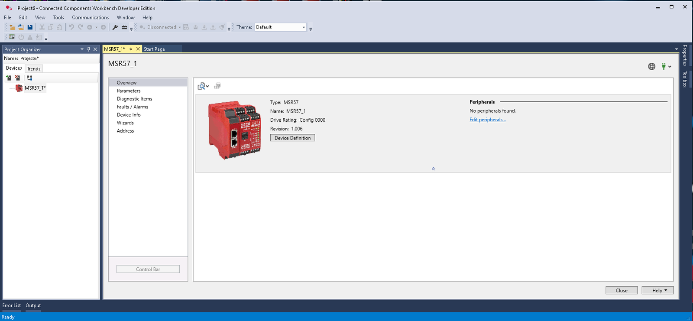
Task: Click the Cut scissors icon
Action: (42, 27)
